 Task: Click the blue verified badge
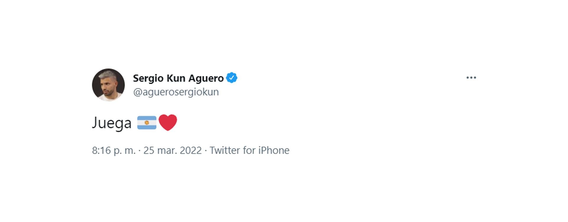(x=231, y=78)
